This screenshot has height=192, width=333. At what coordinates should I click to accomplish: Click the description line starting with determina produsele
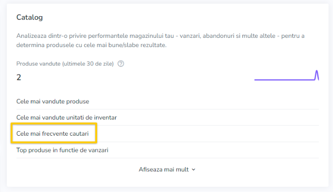[x=91, y=45]
